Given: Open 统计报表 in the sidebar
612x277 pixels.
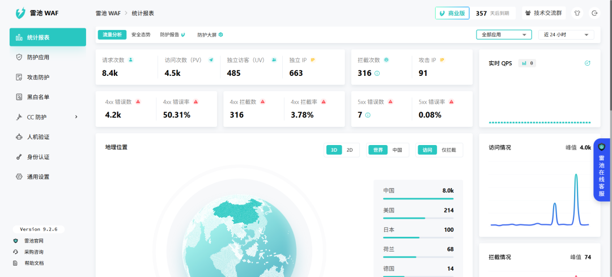Looking at the screenshot, I should [x=48, y=37].
